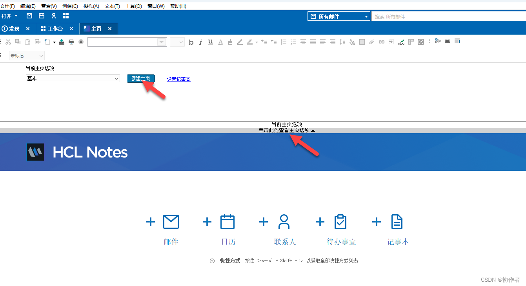Close the 发现 tab

28,29
